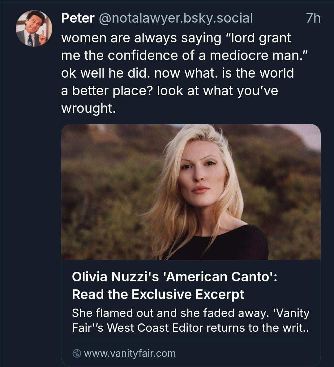The height and width of the screenshot is (367, 334).
Task: Open the @notalawyer.bsky.social handle
Action: (x=175, y=18)
